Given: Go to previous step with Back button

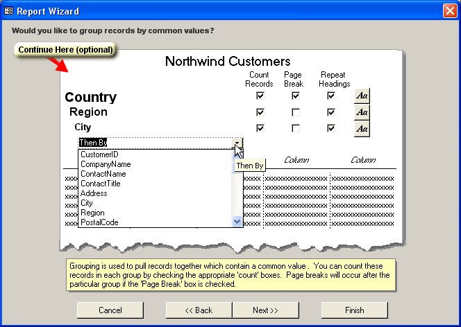Looking at the screenshot, I should point(199,310).
